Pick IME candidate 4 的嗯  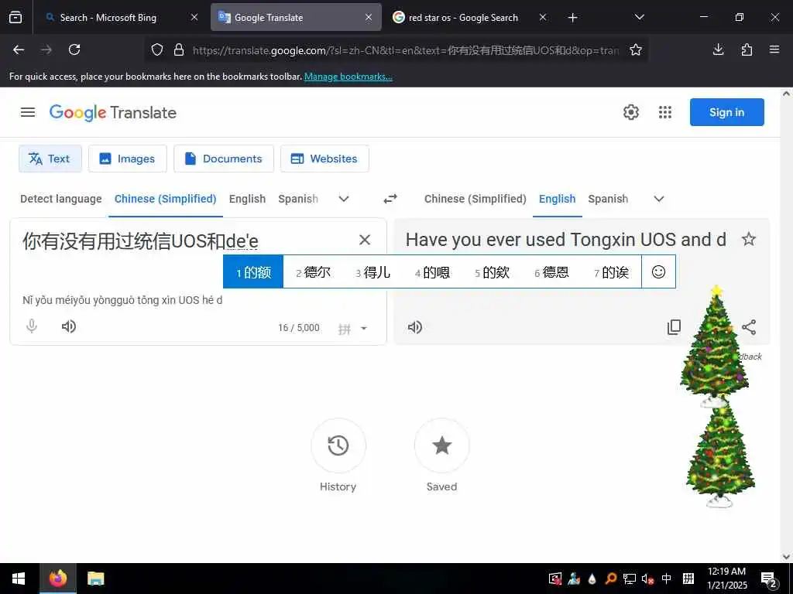coord(432,272)
